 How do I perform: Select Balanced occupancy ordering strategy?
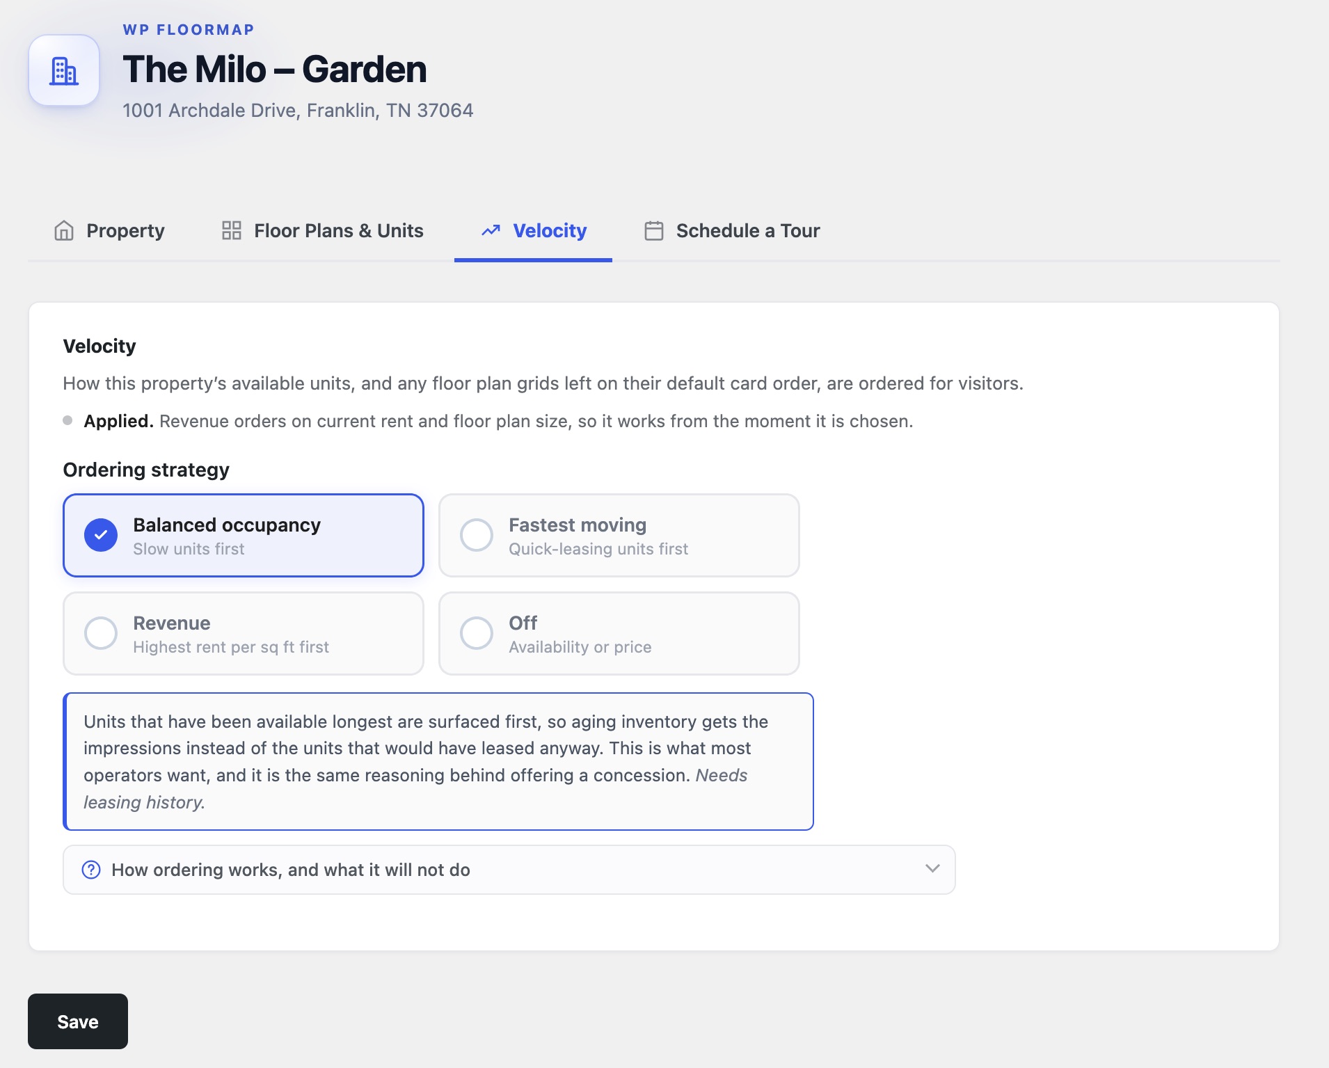pos(244,535)
